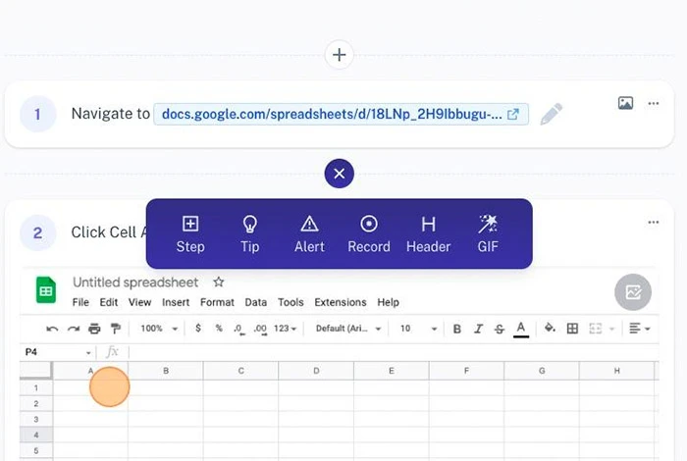The width and height of the screenshot is (687, 461).
Task: Star the Untitled spreadsheet
Action: point(219,282)
